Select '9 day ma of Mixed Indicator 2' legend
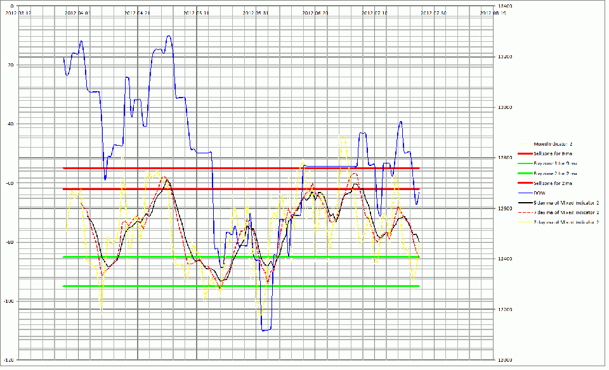 pyautogui.click(x=566, y=202)
